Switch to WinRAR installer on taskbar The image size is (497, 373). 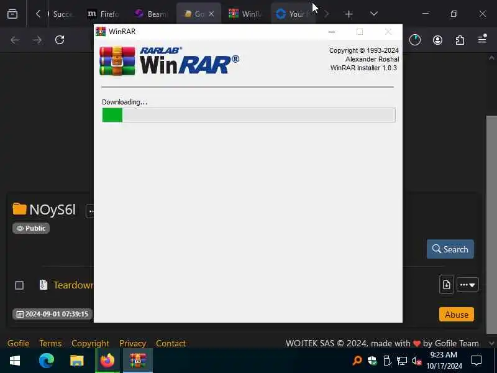138,361
